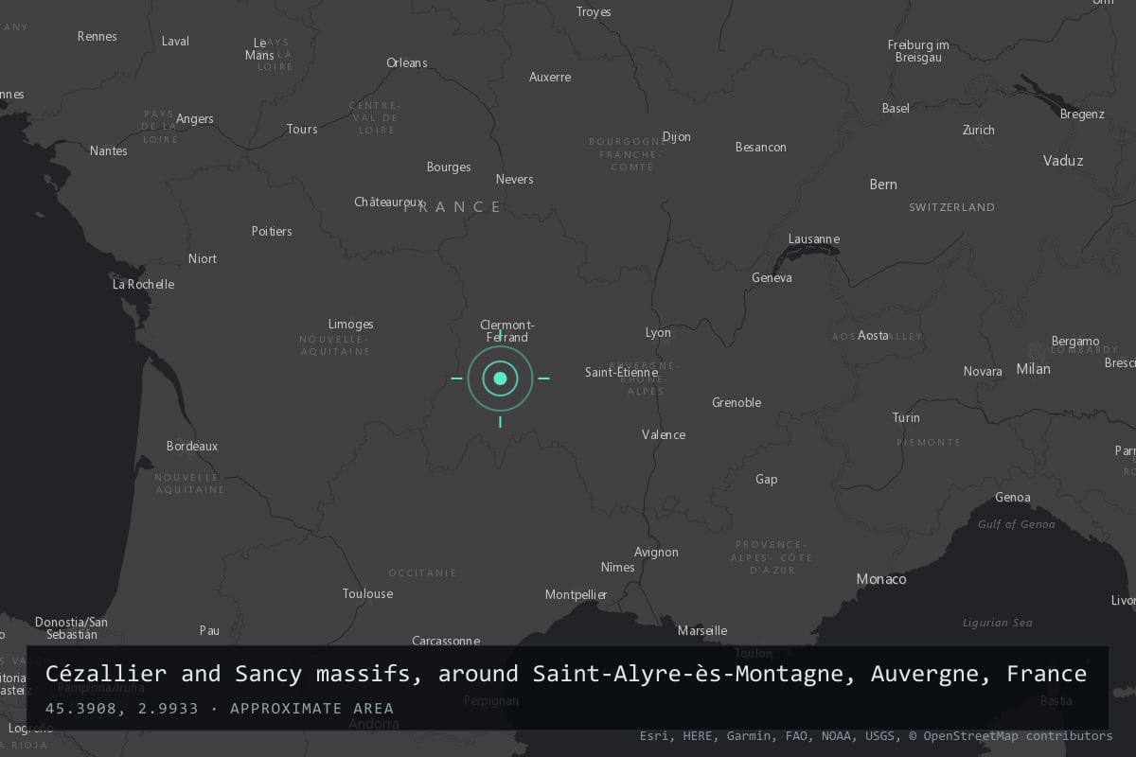Screen dimensions: 1136x757
Task: Click the Turin city label
Action: [906, 417]
